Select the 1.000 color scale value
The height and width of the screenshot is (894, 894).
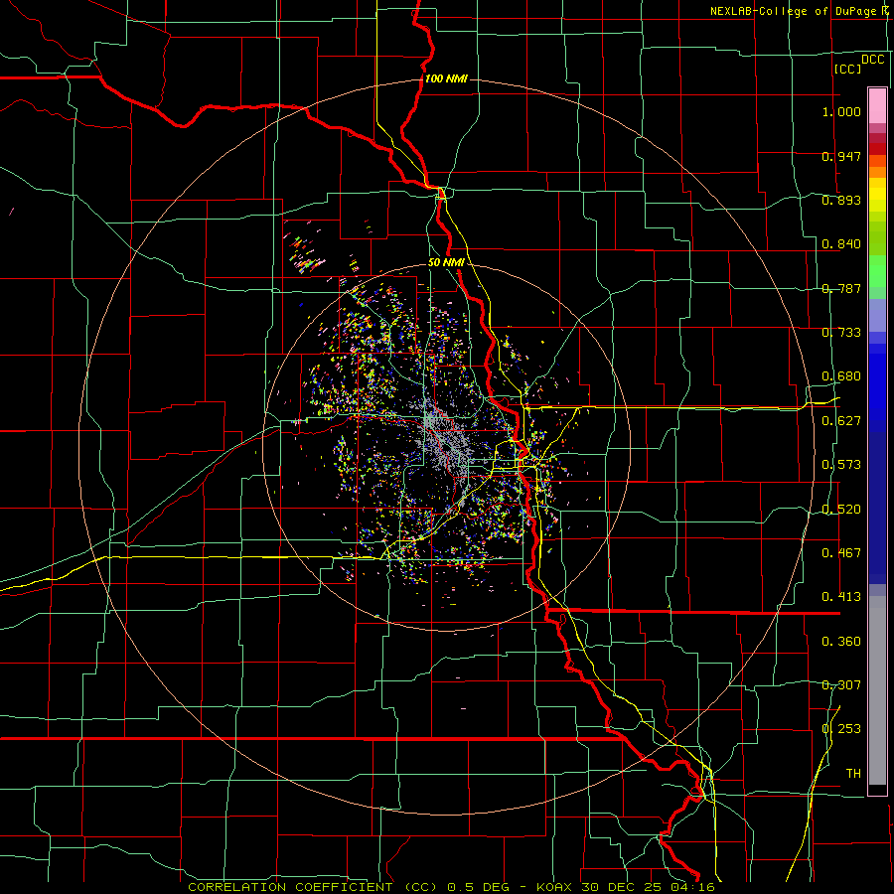841,111
